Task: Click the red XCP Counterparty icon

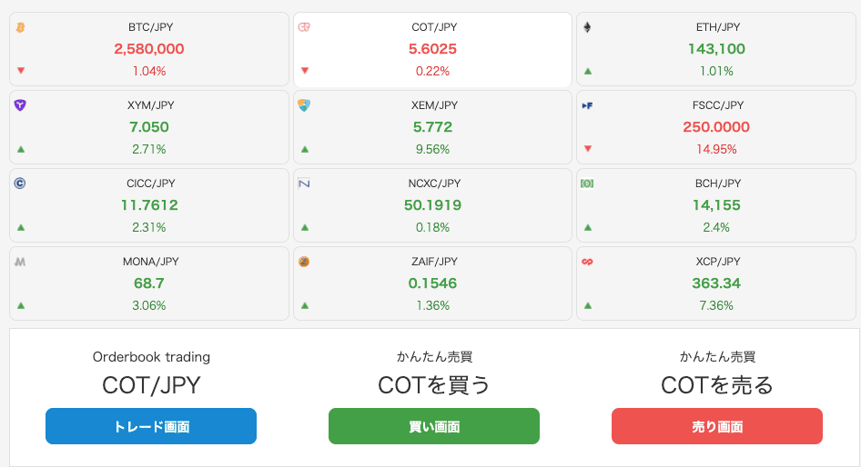Action: [587, 262]
